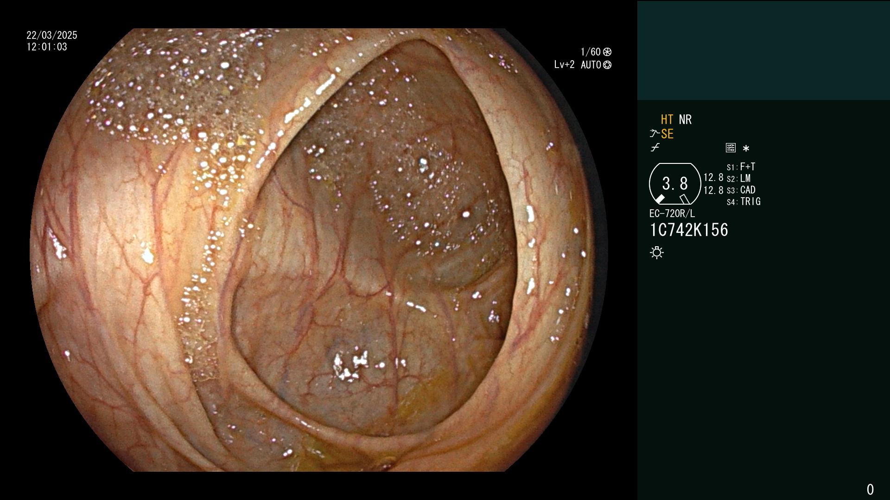Screen dimensions: 890x500
Task: Click the 1/60 shutter speed value
Action: pyautogui.click(x=591, y=52)
